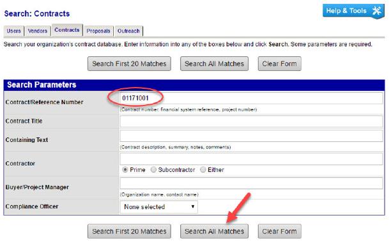Click the hint text 'Contract description, summary, notes, comments'
The height and width of the screenshot is (243, 391).
pyautogui.click(x=175, y=147)
